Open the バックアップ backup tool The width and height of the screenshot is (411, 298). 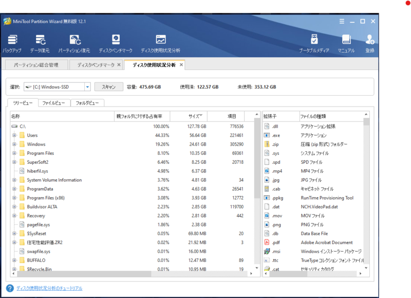coord(12,44)
